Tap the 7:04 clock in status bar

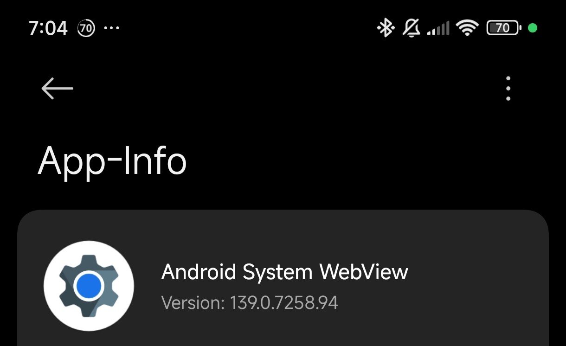(48, 28)
